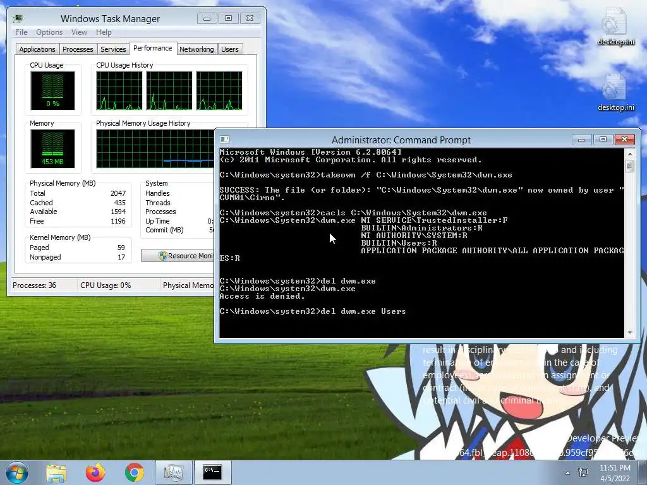The width and height of the screenshot is (647, 485).
Task: Switch to the Services tab
Action: 113,49
